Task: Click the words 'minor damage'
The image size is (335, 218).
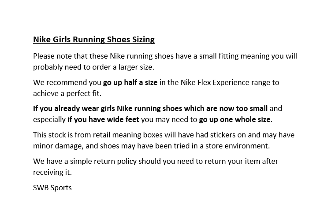Action: click(57, 146)
